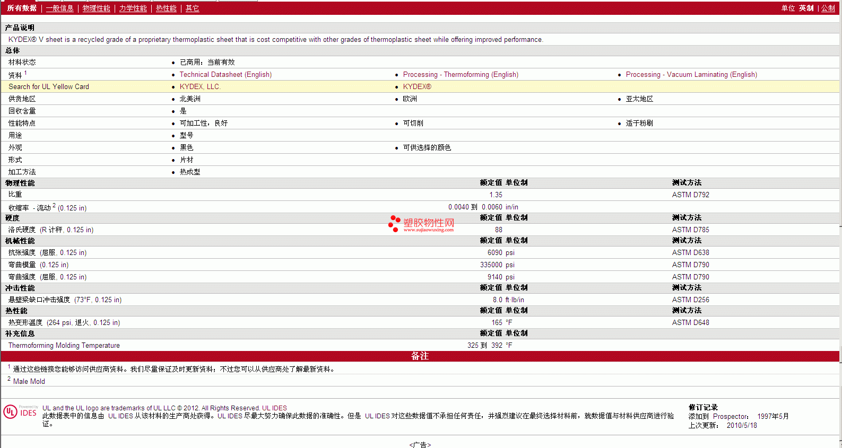The image size is (842, 448).
Task: Click ASTM D638 test method
Action: (x=690, y=253)
